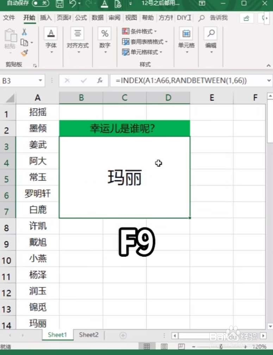
Task: Switch to the 视图 ribbon tab
Action: click(131, 18)
